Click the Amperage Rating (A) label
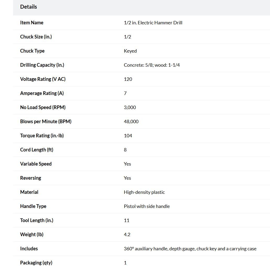270x266 pixels. [x=42, y=93]
